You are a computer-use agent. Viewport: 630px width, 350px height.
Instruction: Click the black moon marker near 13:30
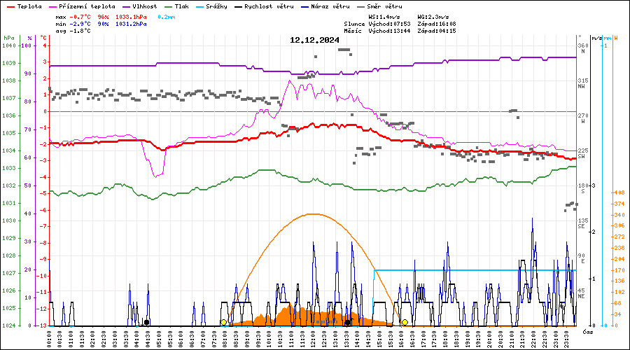pos(347,323)
